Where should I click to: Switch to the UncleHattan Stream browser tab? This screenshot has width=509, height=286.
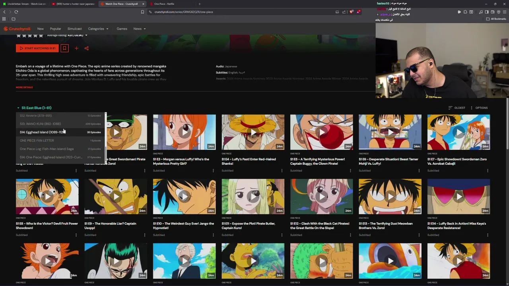coord(24,4)
